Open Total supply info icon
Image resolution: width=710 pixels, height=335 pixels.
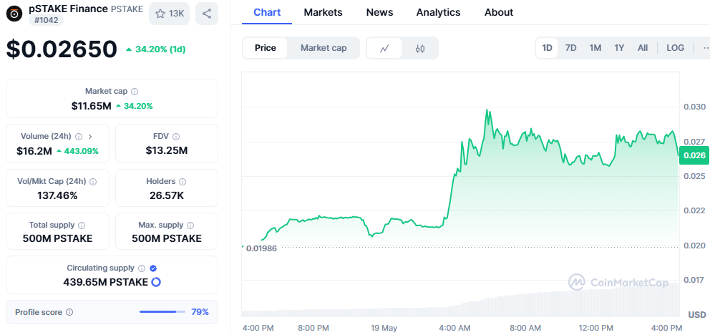pos(82,225)
